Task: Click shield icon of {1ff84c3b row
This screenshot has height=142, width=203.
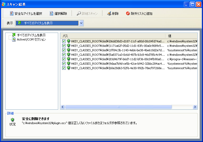Action: (69, 50)
